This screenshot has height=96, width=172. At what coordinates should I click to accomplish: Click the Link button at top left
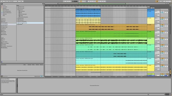point(2,1)
